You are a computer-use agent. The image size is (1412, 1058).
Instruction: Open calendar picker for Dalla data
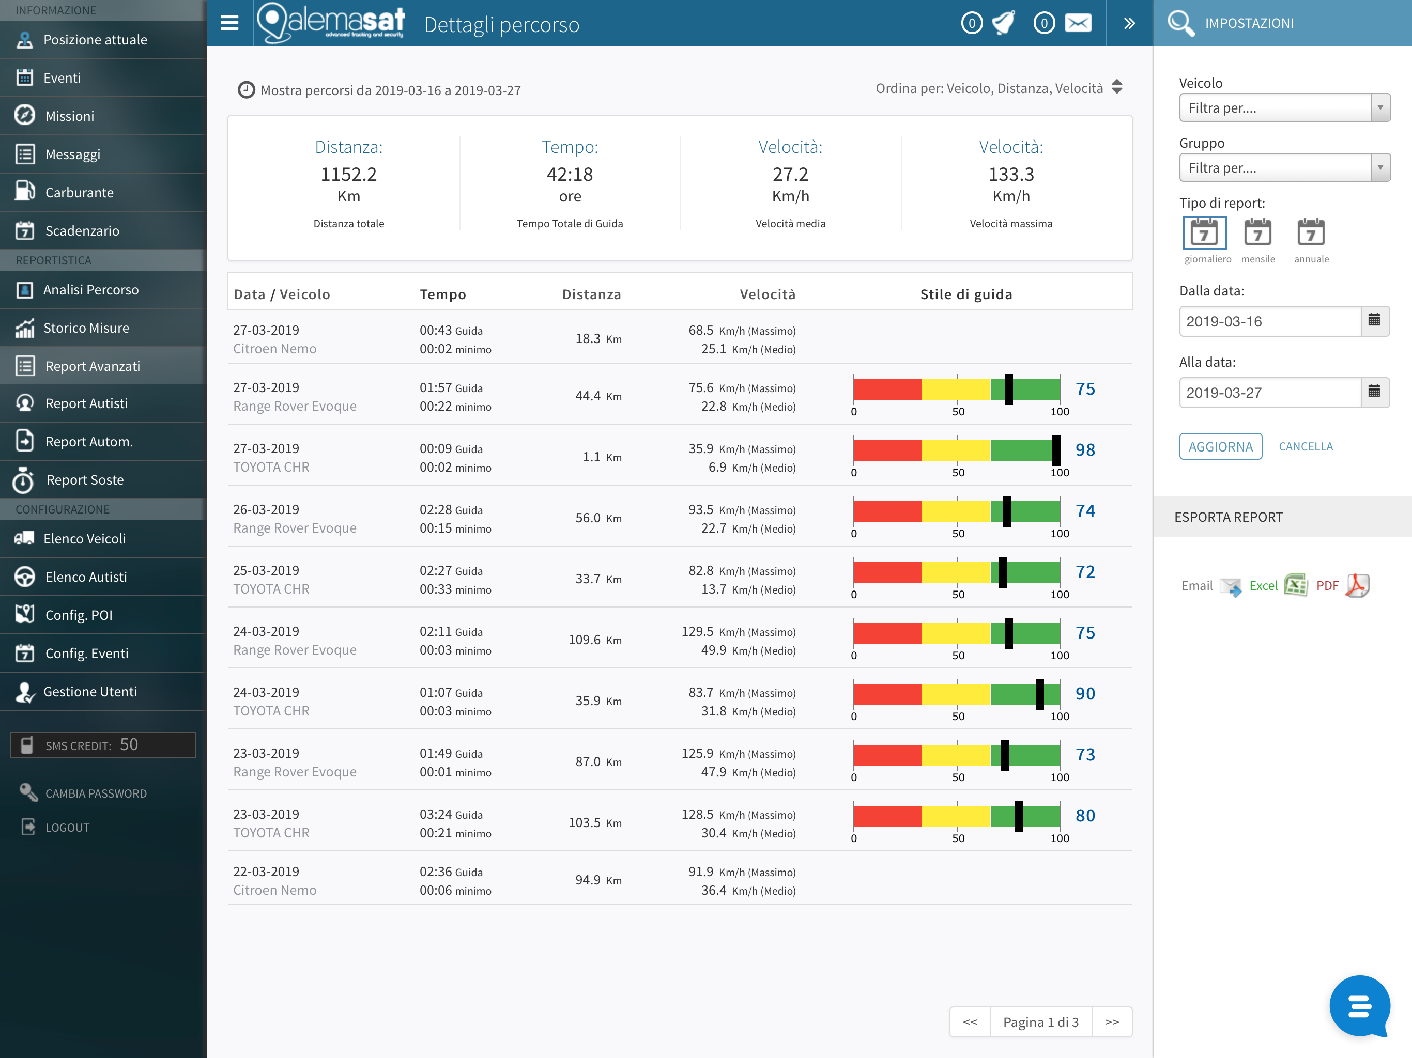[1374, 321]
